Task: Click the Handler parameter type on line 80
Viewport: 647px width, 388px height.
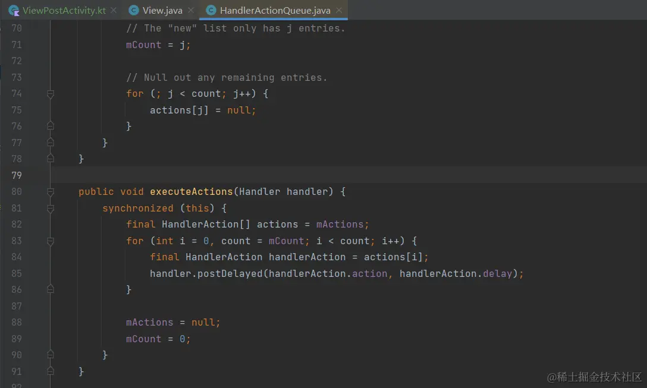Action: 259,192
